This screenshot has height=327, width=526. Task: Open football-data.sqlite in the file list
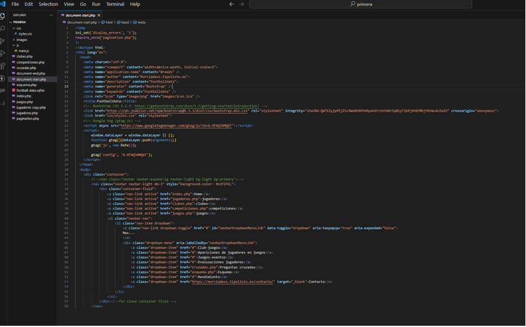pyautogui.click(x=30, y=91)
